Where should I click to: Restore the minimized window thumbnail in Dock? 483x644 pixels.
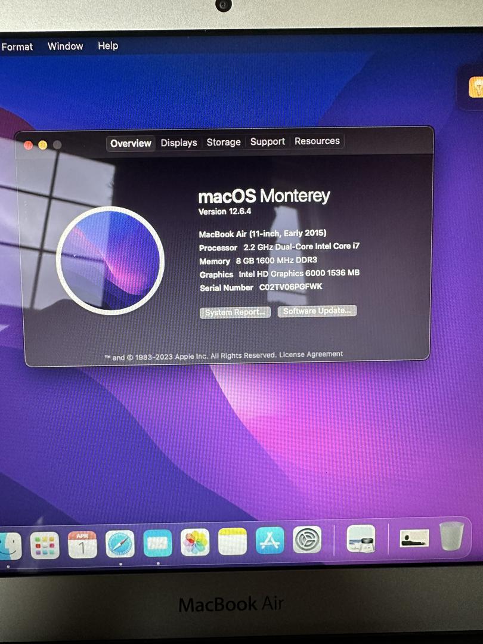414,538
